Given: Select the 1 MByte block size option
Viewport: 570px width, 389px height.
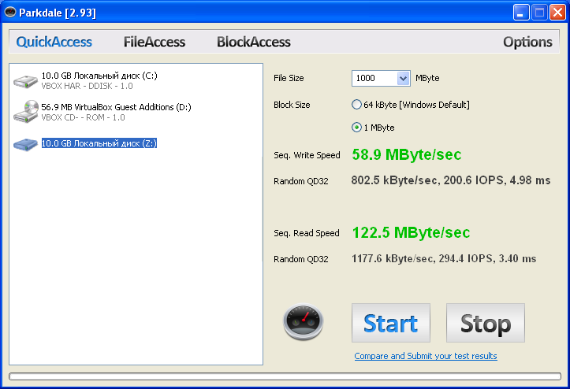Looking at the screenshot, I should pyautogui.click(x=373, y=128).
